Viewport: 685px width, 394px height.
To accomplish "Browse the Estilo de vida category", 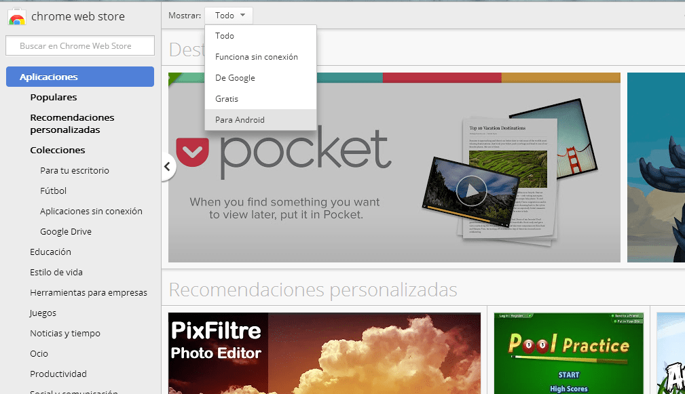I will pyautogui.click(x=56, y=272).
